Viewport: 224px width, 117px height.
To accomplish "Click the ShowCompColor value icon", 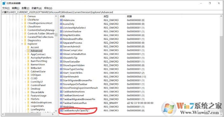I will pos(61,50).
